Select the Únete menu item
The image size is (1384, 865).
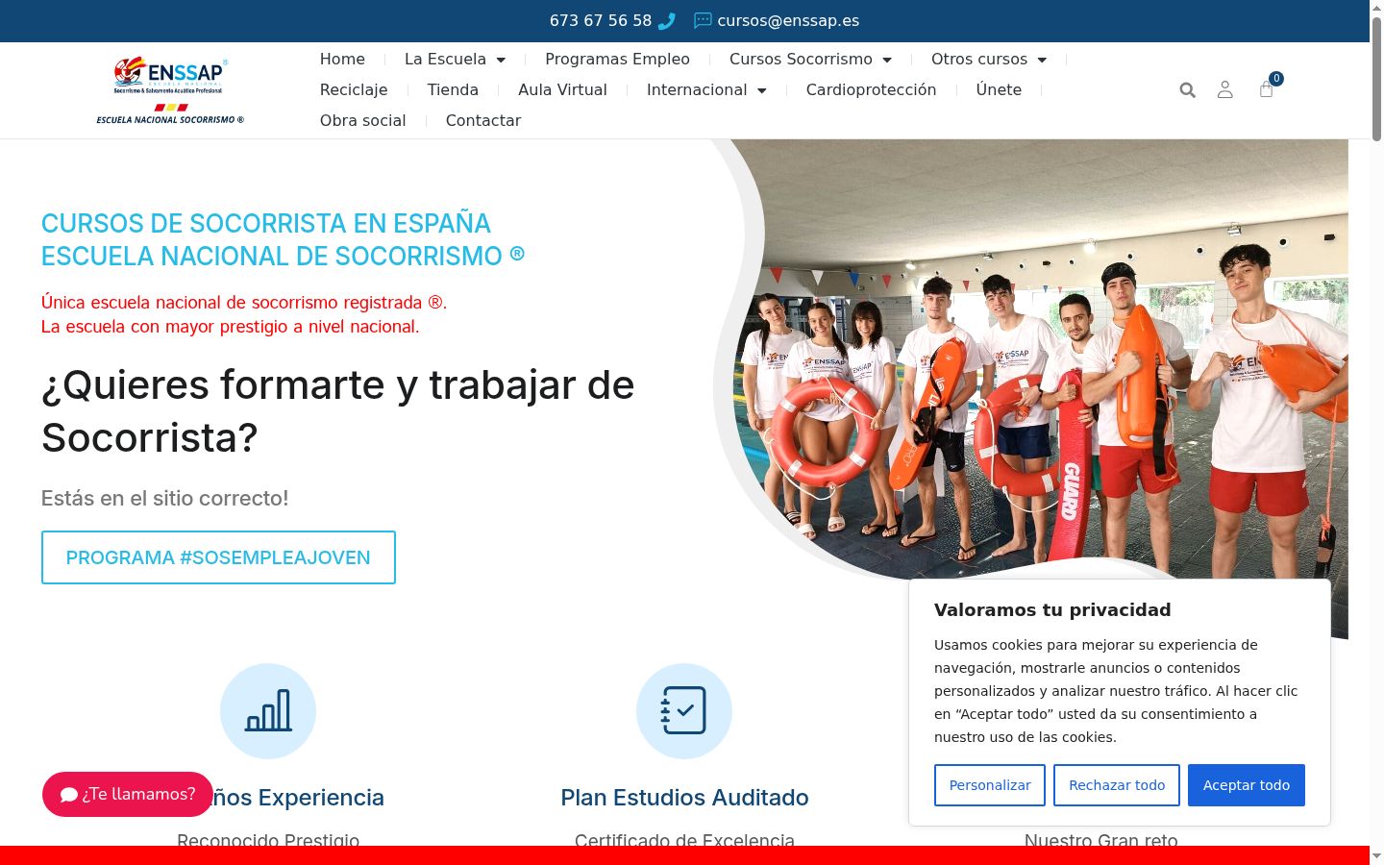click(999, 90)
